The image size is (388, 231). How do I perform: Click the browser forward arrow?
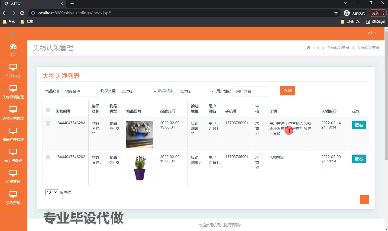tap(14, 13)
